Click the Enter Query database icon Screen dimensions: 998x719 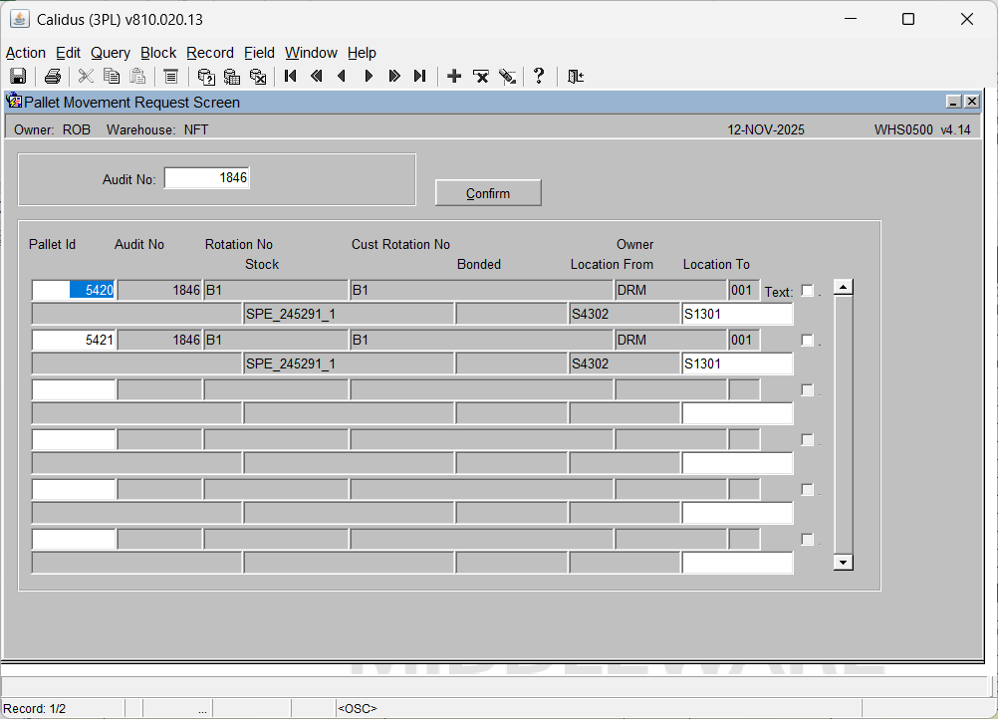pos(206,77)
